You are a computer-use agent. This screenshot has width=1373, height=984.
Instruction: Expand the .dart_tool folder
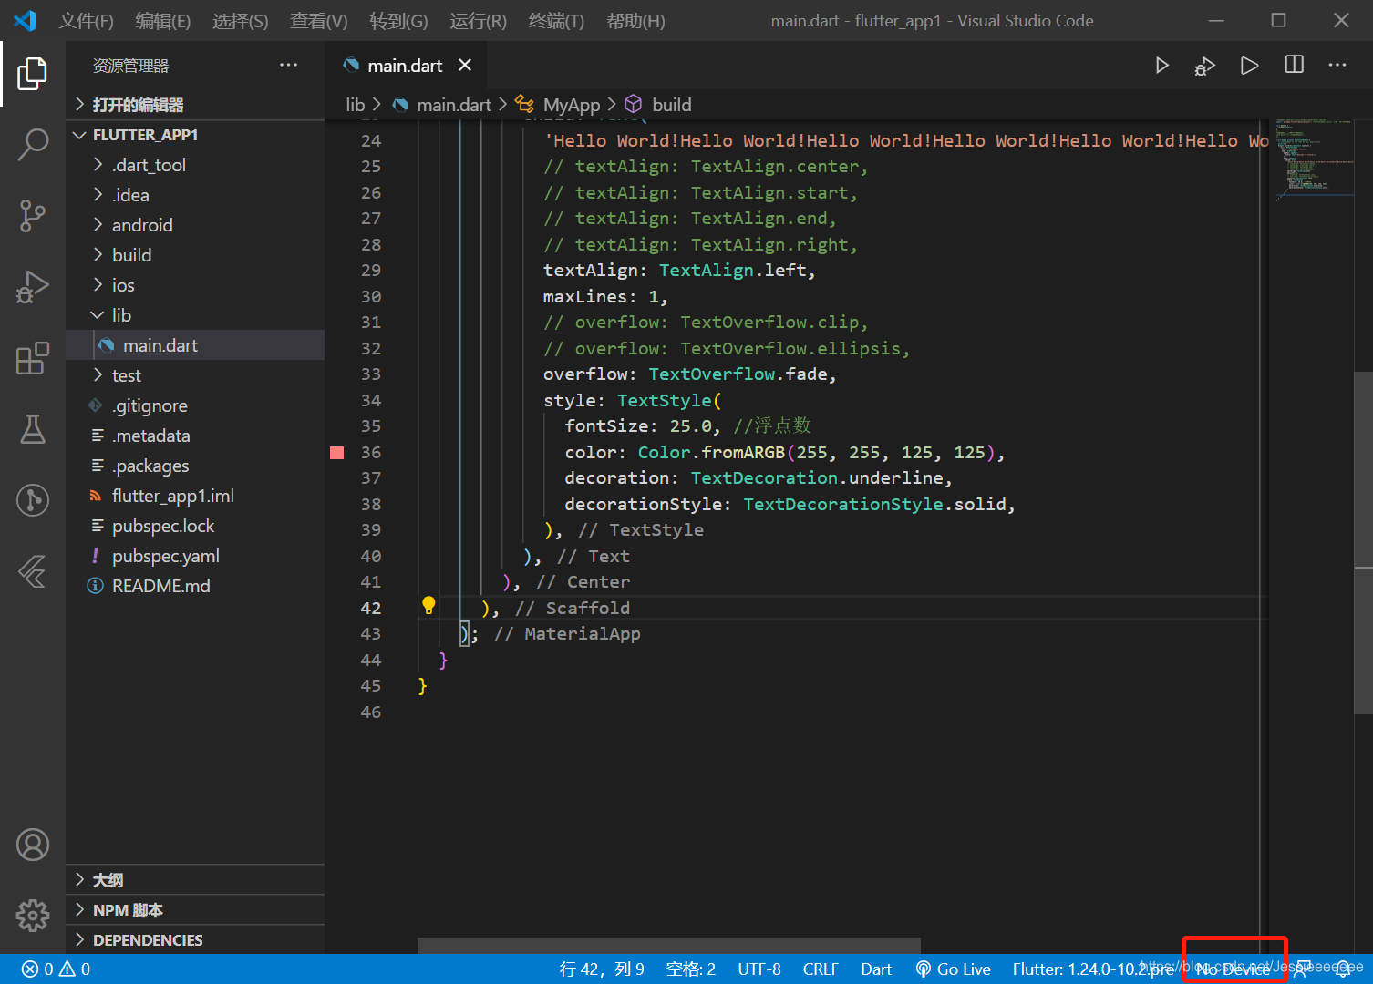196,165
